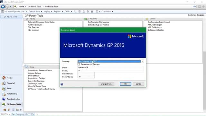Click Cancel in Company Login dialog

pyautogui.click(x=138, y=84)
